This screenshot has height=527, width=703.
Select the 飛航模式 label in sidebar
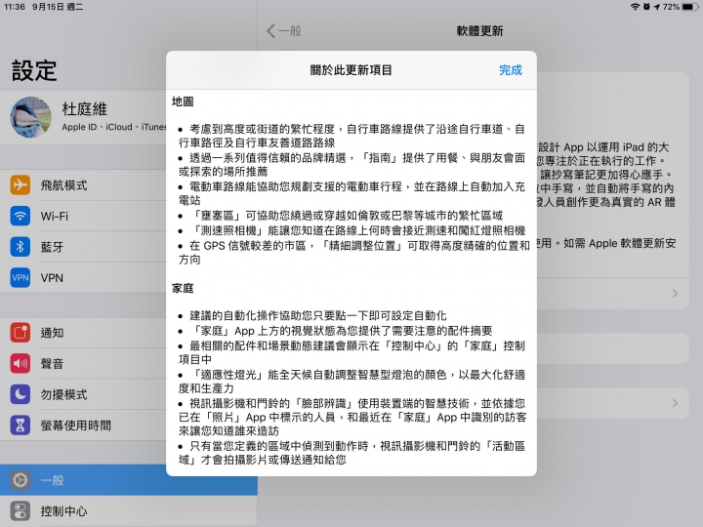[x=63, y=185]
